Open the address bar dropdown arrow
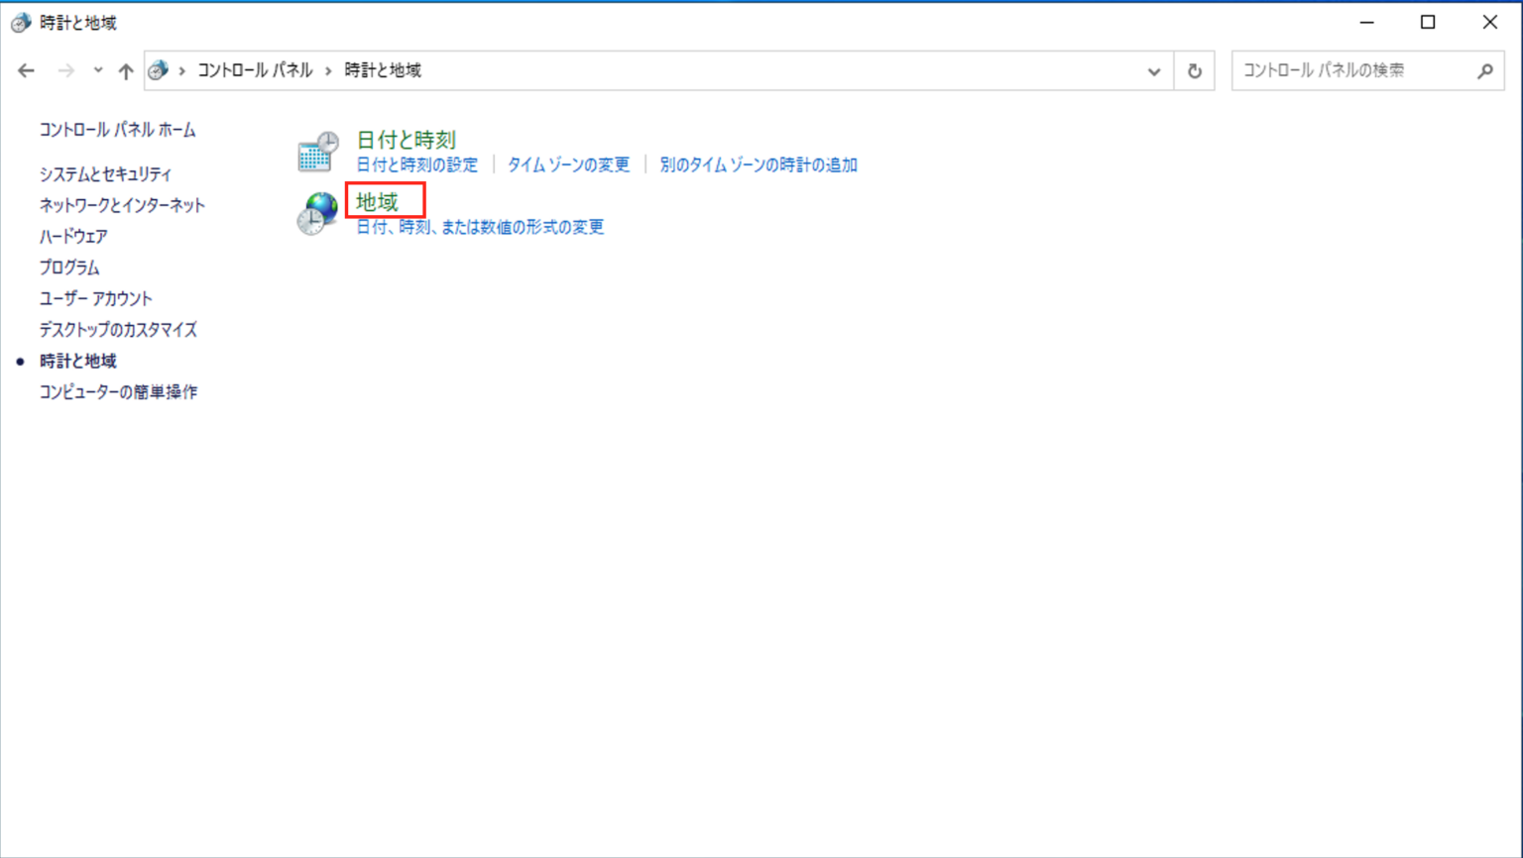1523x858 pixels. coord(1153,70)
